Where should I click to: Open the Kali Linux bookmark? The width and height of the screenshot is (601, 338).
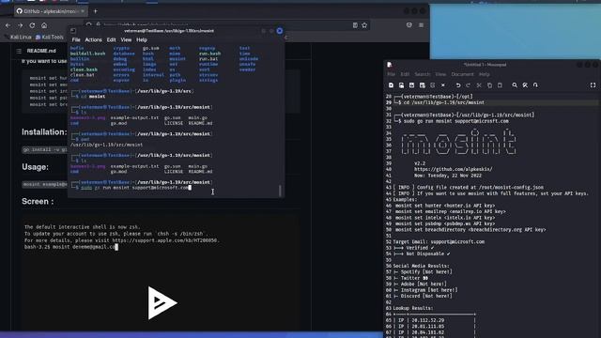18,38
